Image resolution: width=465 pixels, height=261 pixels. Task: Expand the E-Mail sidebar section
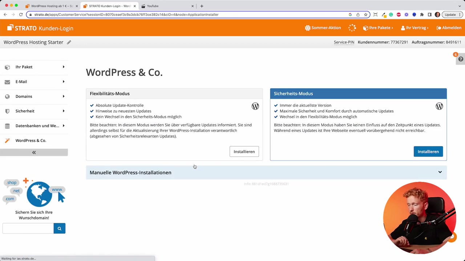[x=34, y=82]
